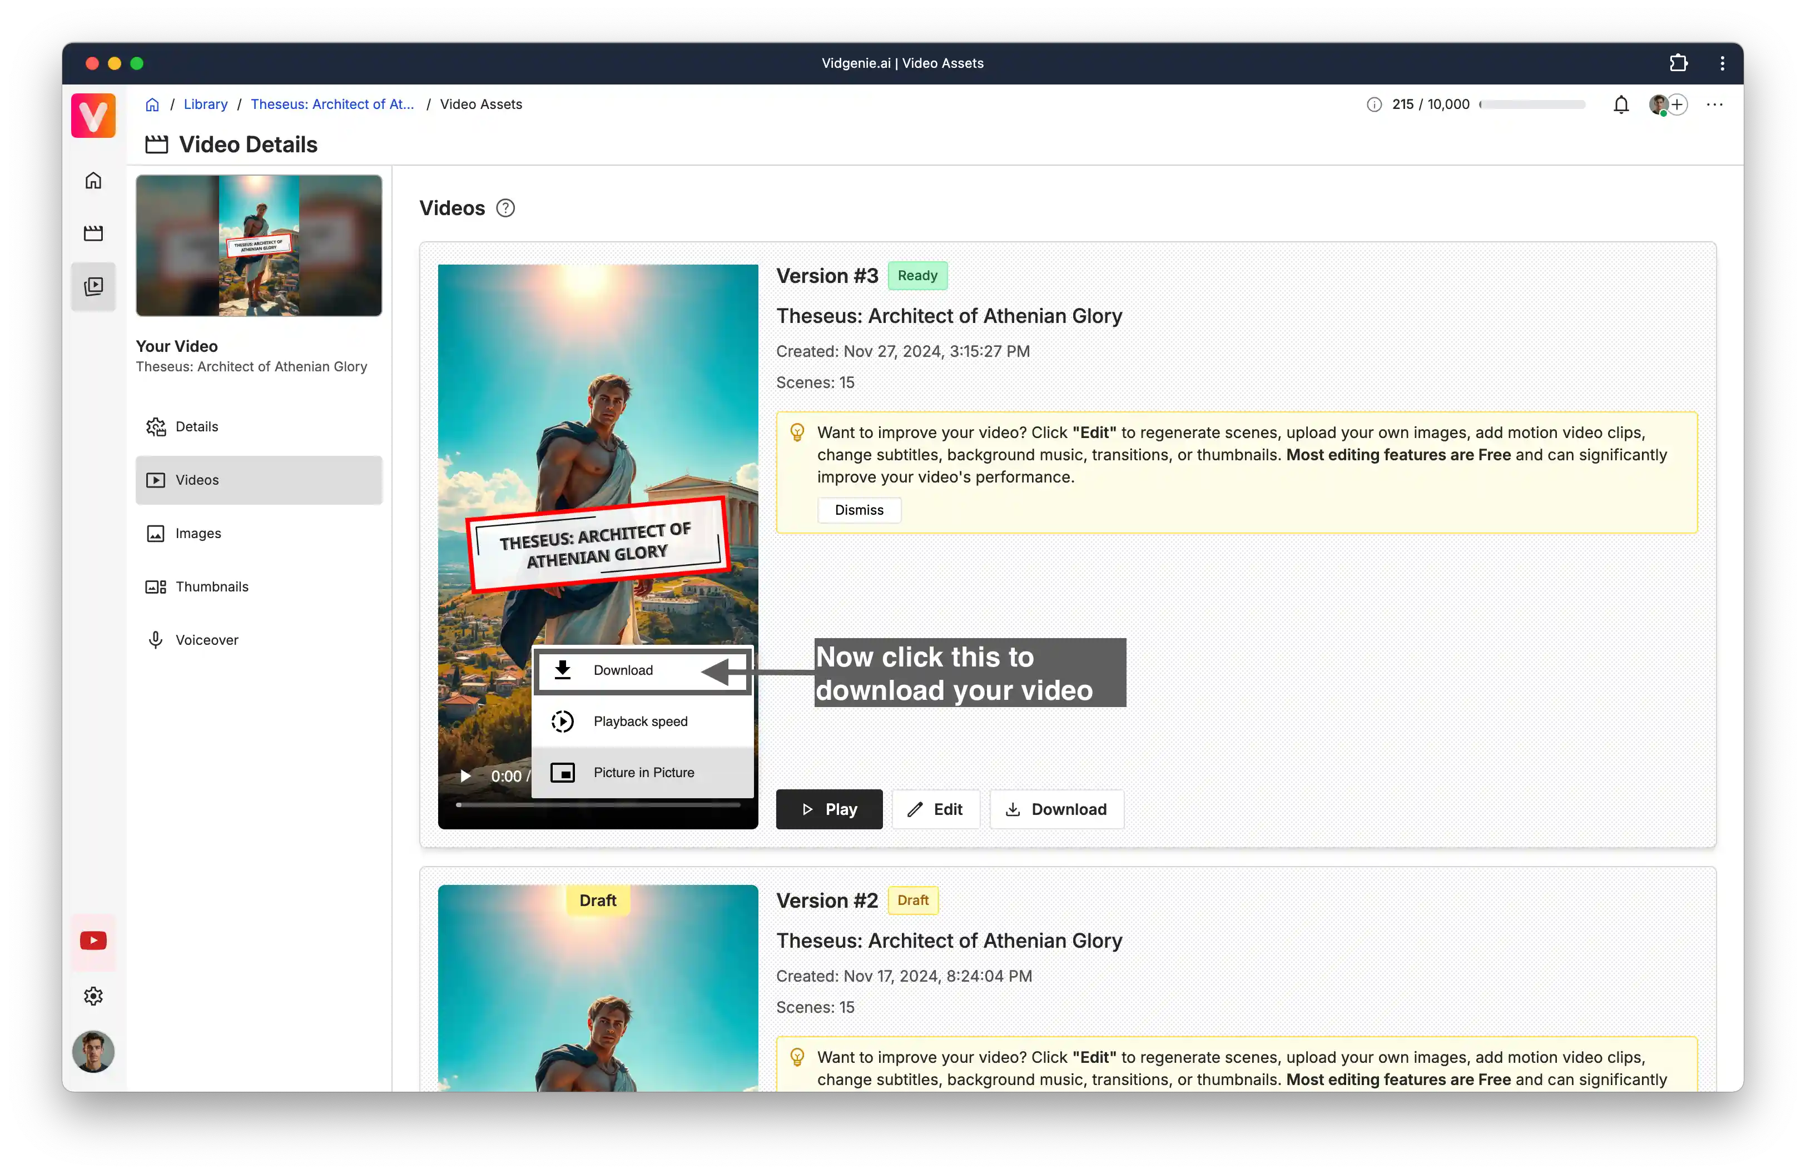1806x1174 pixels.
Task: Click the browser extensions puzzle icon
Action: (1678, 63)
